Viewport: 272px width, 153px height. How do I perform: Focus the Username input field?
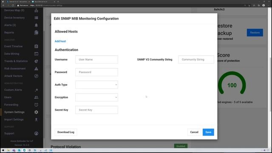pos(96,59)
